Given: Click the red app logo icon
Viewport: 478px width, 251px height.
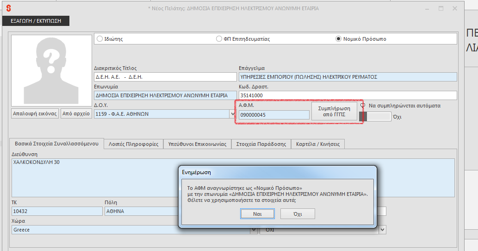Looking at the screenshot, I should pyautogui.click(x=8, y=8).
